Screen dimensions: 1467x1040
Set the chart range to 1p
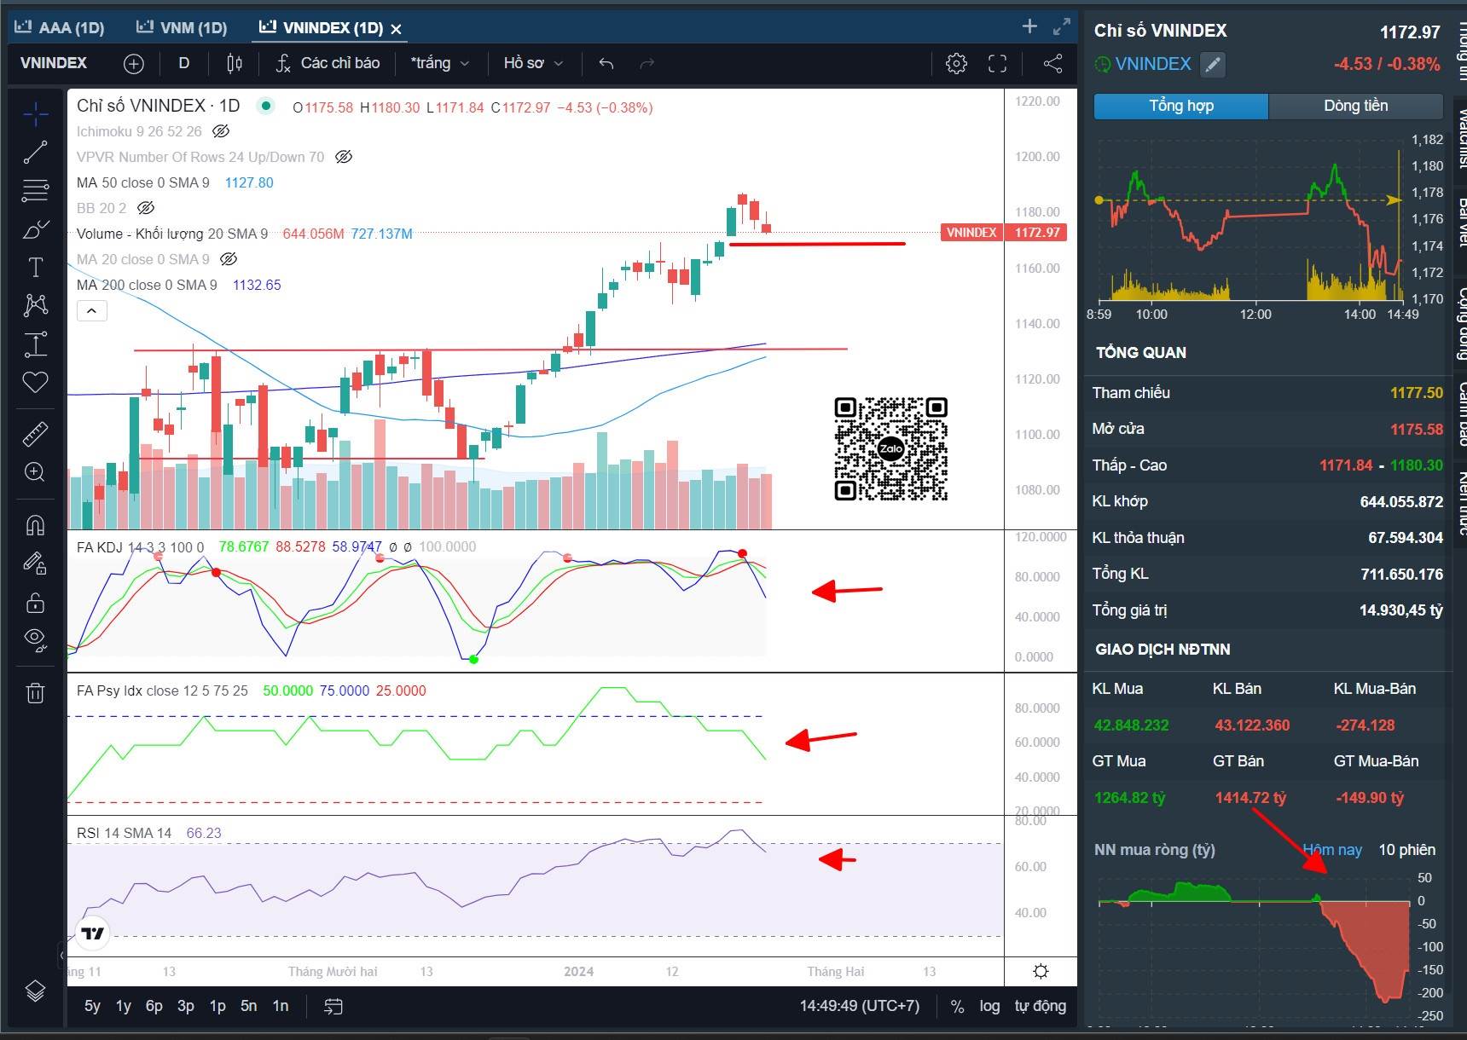coord(217,1006)
